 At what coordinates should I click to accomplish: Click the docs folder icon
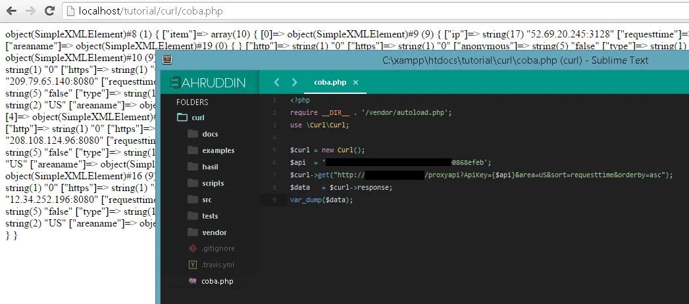[x=192, y=133]
